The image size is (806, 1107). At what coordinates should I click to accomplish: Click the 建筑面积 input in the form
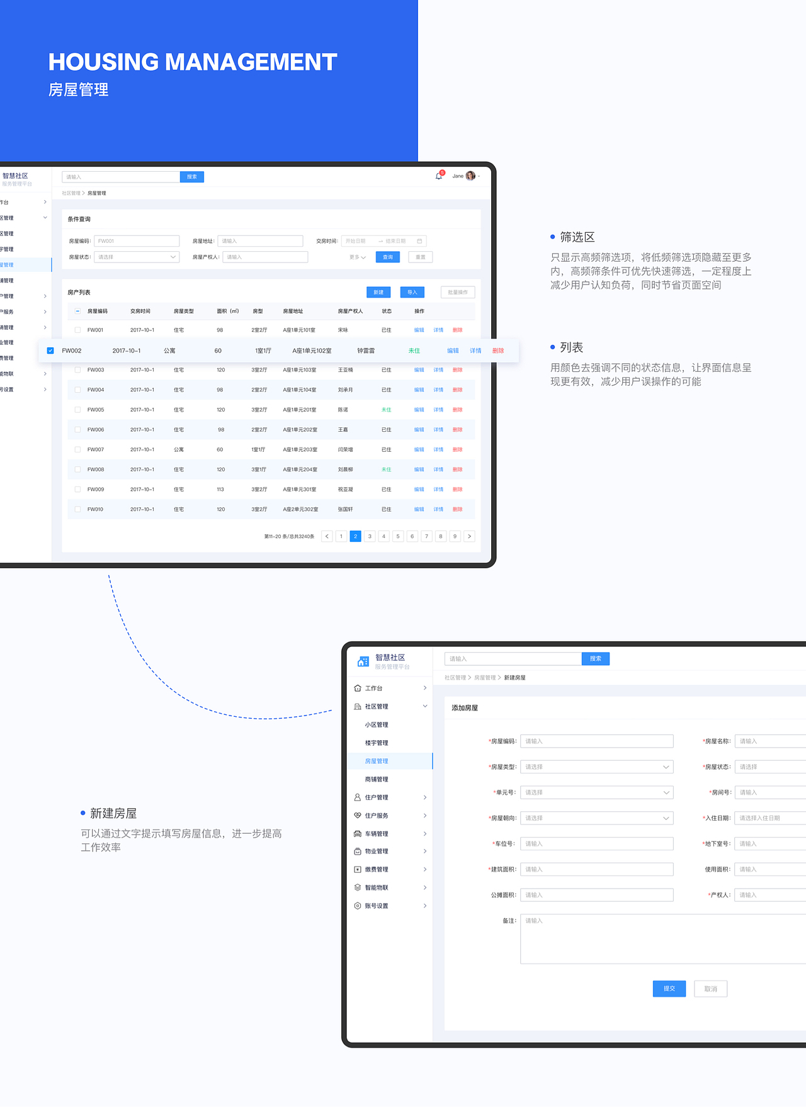tap(597, 870)
